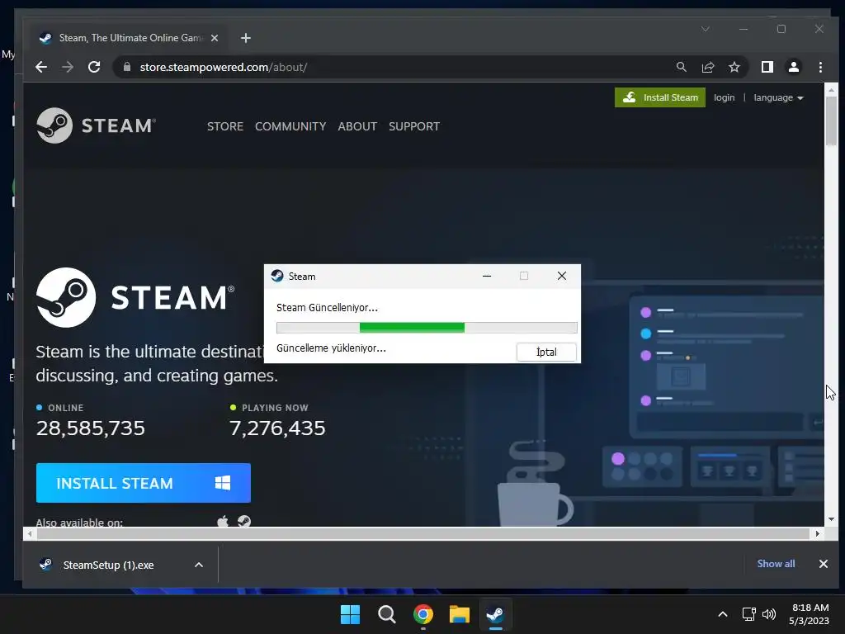Click the Steam logo in the header
This screenshot has width=845, height=634.
coord(96,125)
